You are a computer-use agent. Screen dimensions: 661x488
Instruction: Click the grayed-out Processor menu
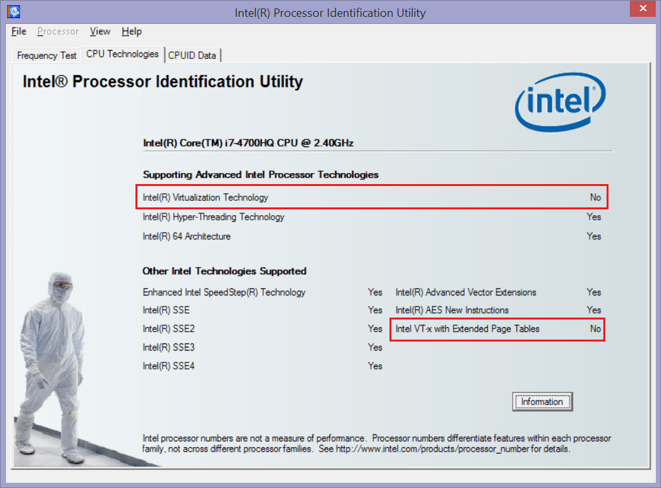pos(58,31)
